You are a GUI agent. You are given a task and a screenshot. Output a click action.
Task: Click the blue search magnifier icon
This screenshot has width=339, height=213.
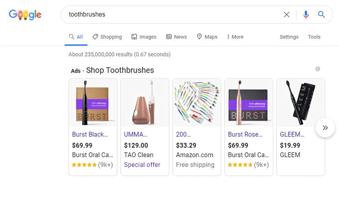coord(322,15)
